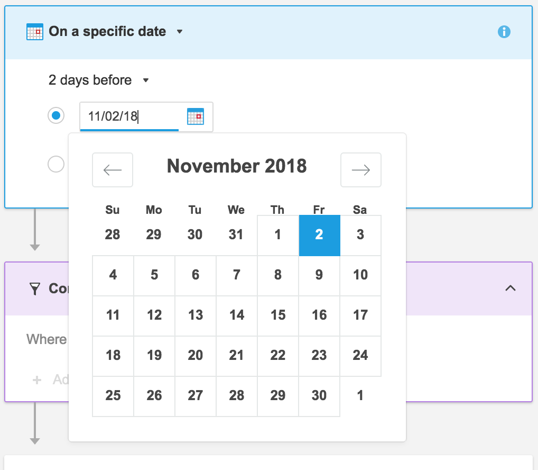Open the 'On a specific date' dropdown

tap(180, 32)
